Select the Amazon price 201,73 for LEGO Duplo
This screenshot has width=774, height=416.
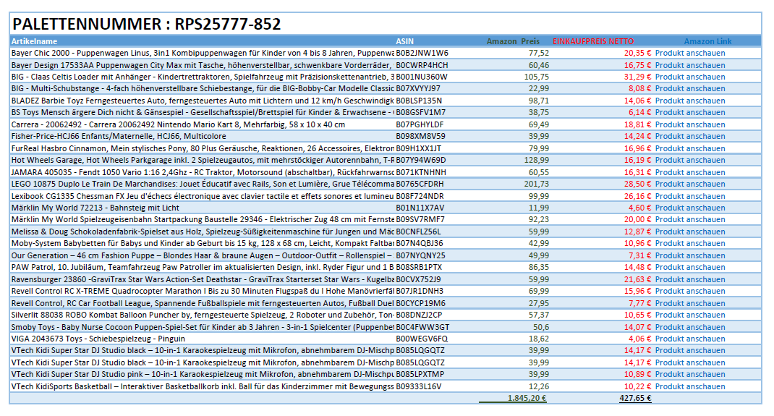536,184
